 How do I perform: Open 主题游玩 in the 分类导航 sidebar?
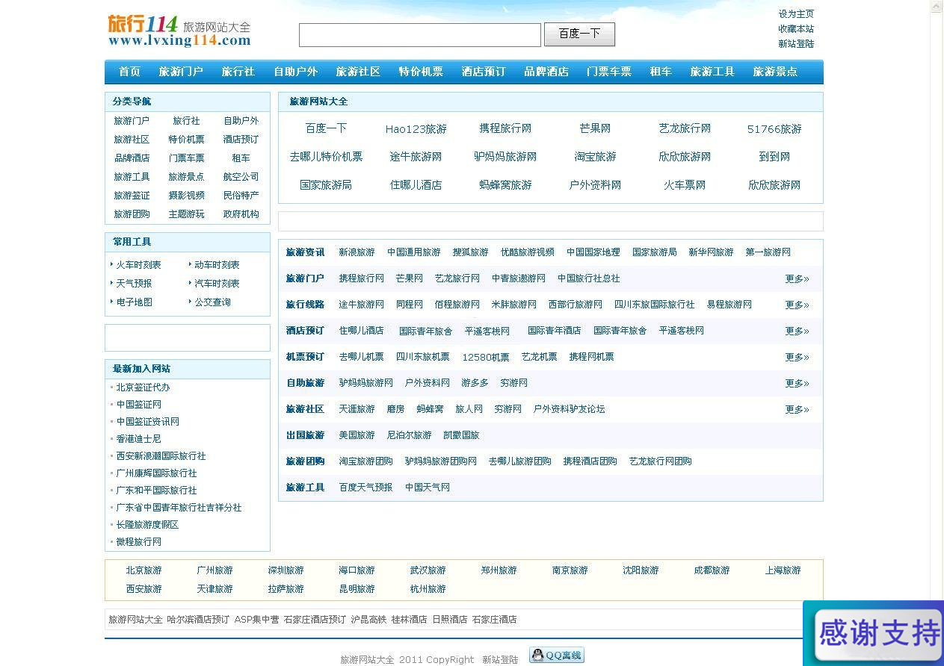186,214
